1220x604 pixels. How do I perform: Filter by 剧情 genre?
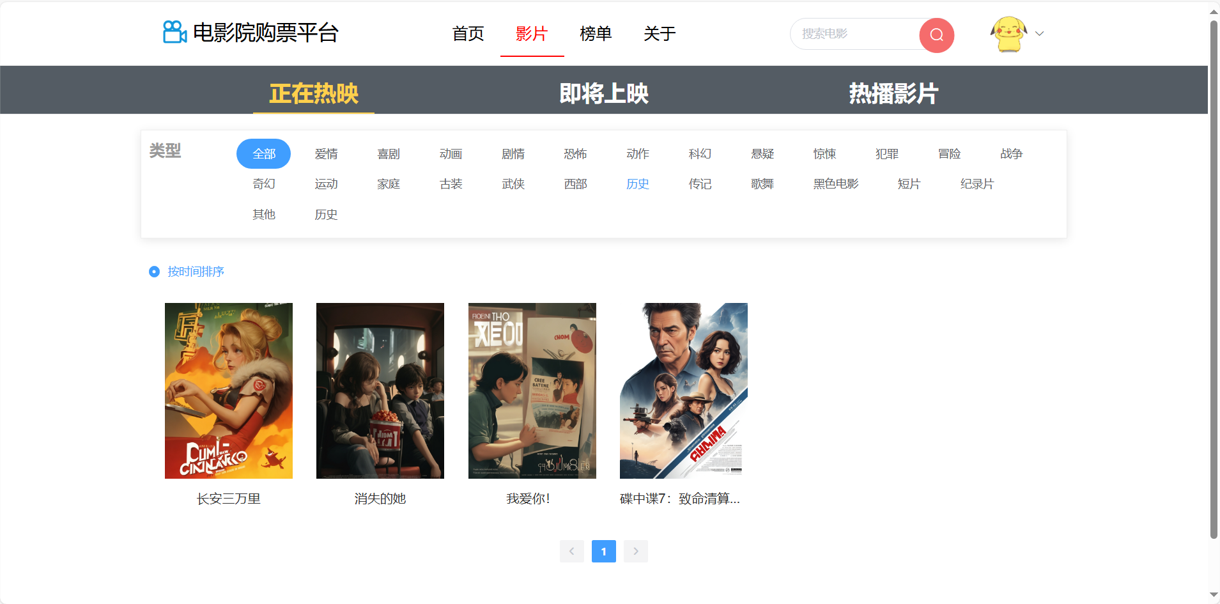pyautogui.click(x=513, y=154)
